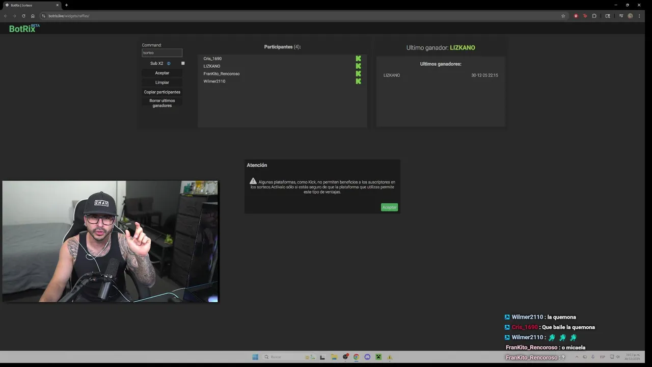Image resolution: width=652 pixels, height=367 pixels.
Task: Click the 30-12-25 22:15 winner timestamp
Action: tap(484, 75)
